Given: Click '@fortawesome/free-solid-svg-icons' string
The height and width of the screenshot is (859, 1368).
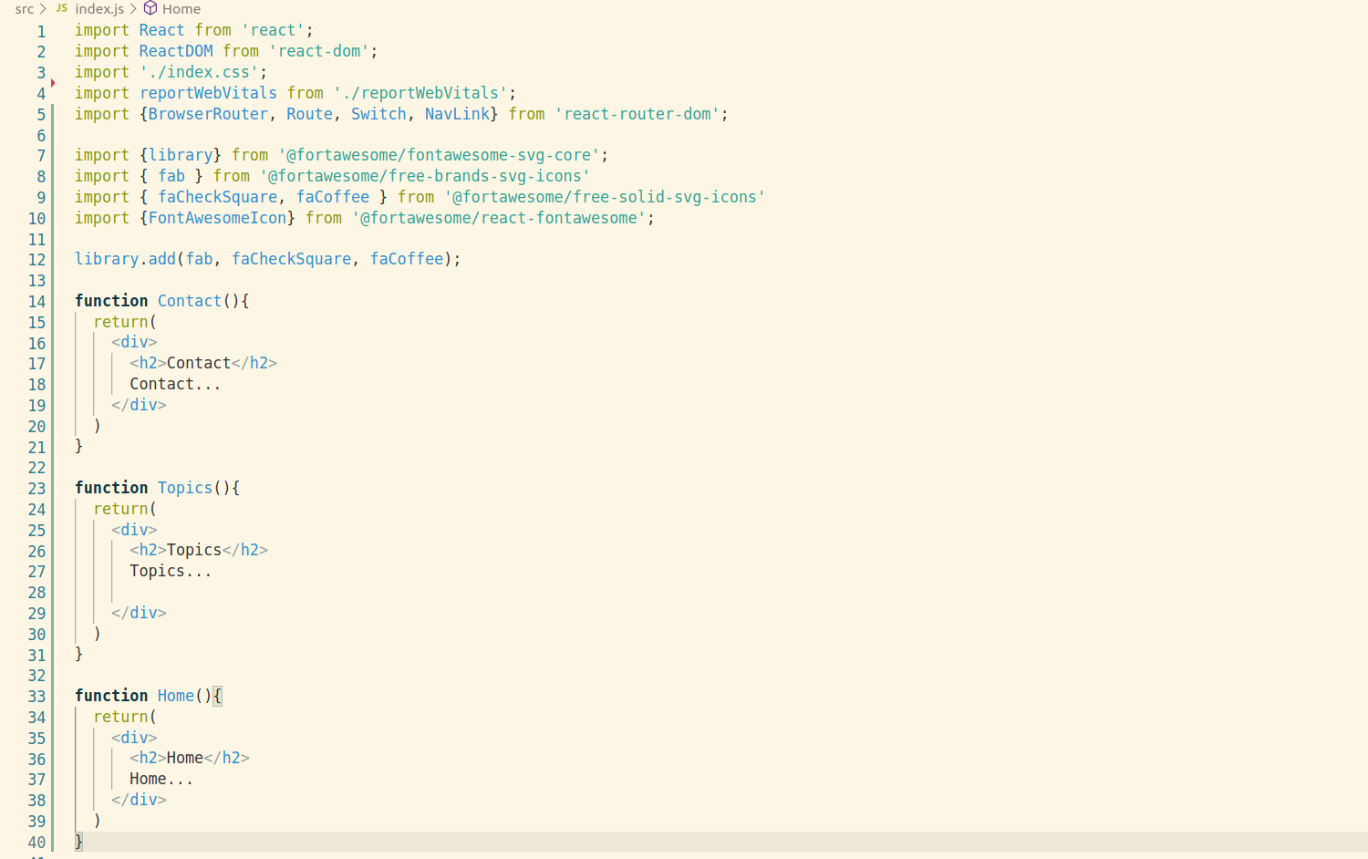Looking at the screenshot, I should (605, 197).
